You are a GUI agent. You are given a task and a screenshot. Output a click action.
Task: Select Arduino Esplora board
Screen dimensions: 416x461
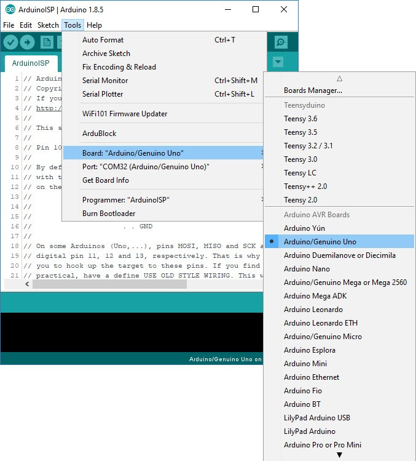pyautogui.click(x=339, y=350)
